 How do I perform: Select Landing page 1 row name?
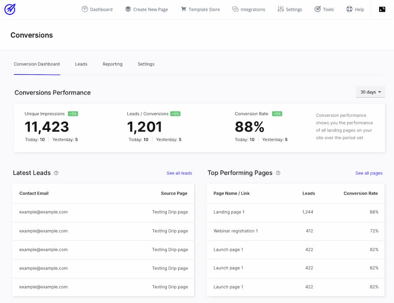[229, 212]
